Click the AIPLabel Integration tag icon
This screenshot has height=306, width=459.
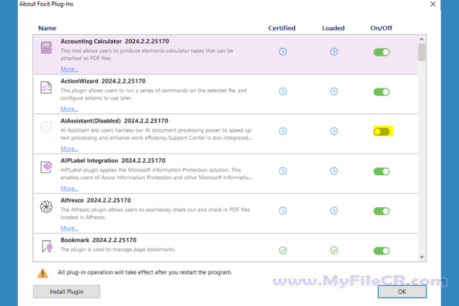pyautogui.click(x=47, y=167)
